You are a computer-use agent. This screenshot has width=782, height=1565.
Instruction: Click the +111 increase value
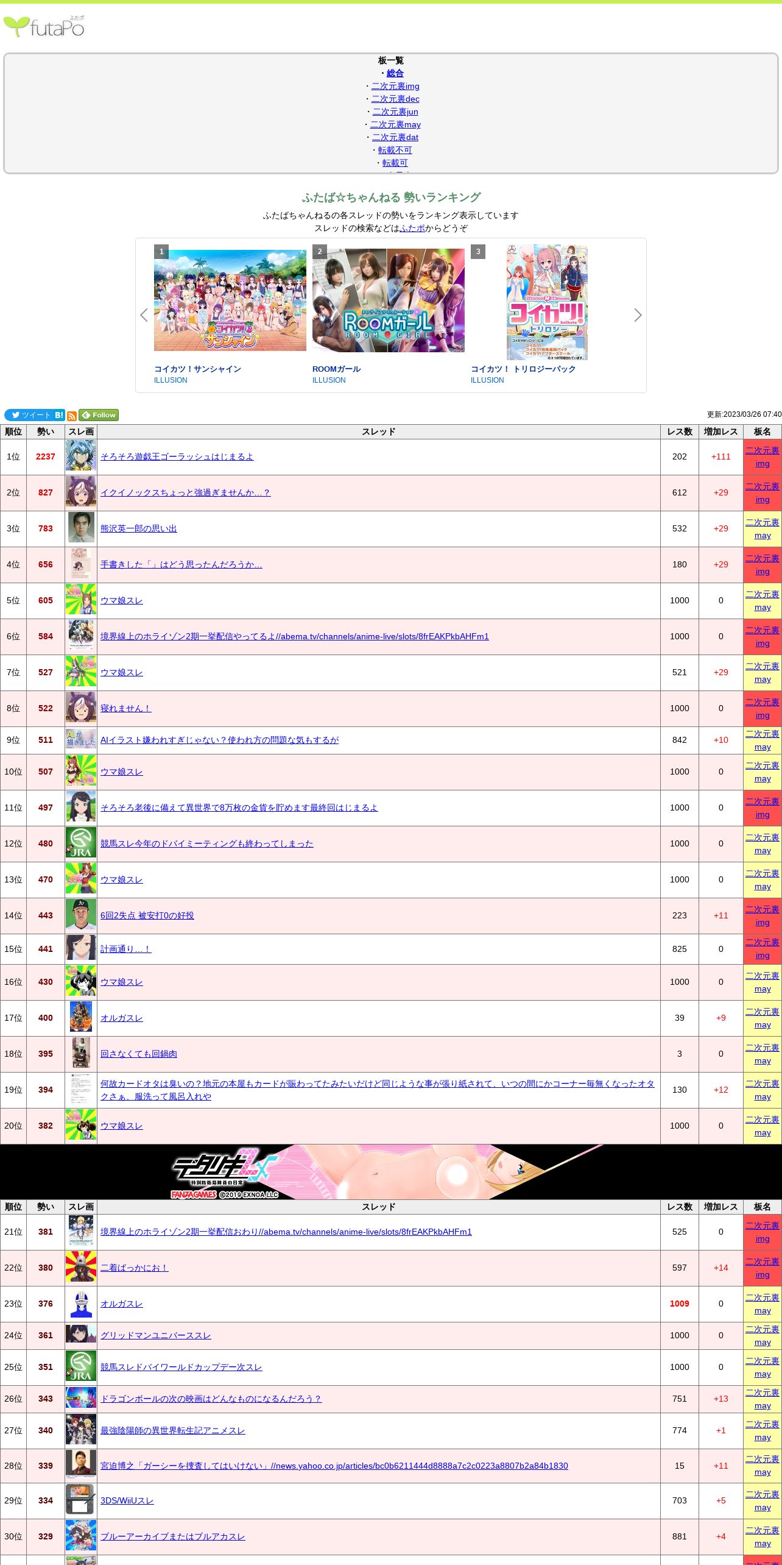click(721, 456)
